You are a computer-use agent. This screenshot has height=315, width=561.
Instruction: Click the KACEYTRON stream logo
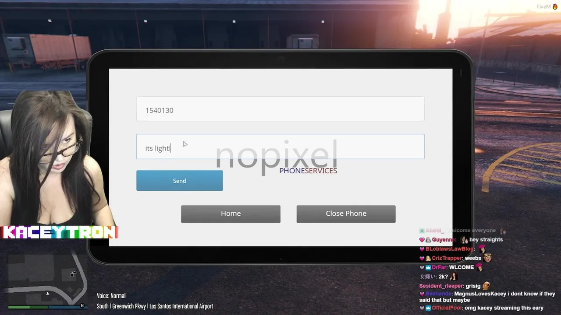[x=59, y=232]
